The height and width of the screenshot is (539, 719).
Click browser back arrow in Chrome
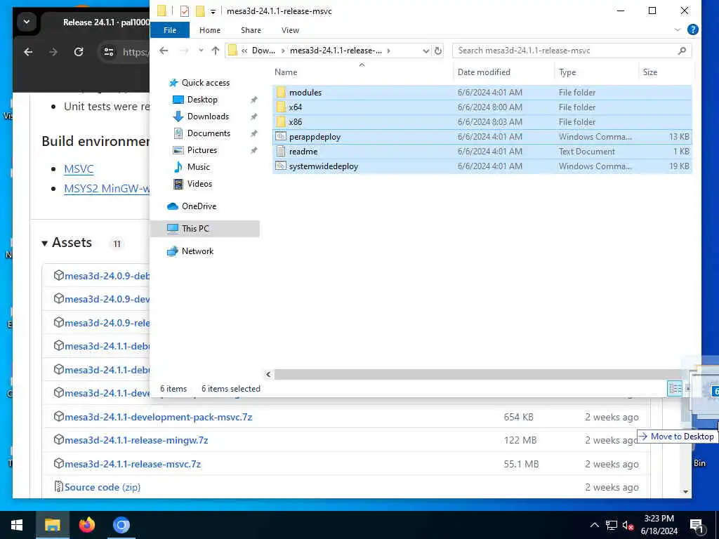(28, 52)
